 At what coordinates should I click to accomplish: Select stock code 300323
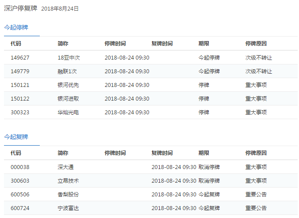click(20, 113)
